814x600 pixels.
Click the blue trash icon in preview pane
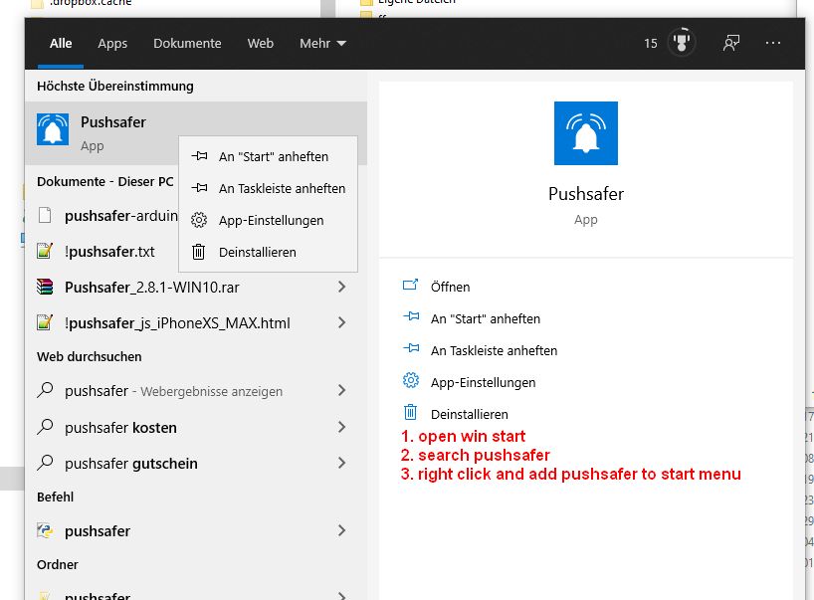[410, 412]
